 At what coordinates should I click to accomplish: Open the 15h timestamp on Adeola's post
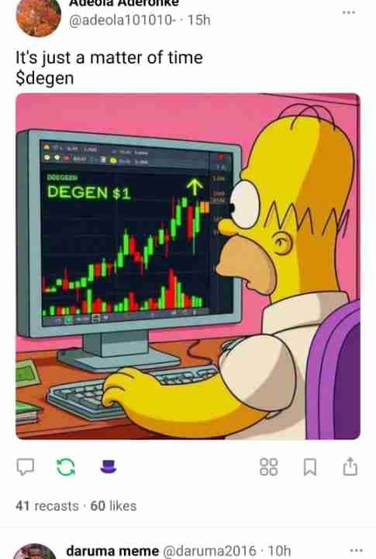click(x=199, y=20)
